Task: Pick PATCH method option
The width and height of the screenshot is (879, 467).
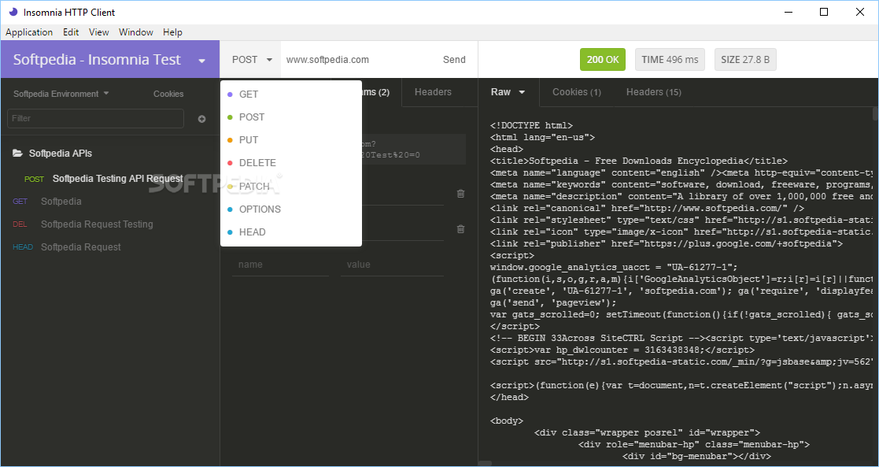Action: (x=291, y=187)
